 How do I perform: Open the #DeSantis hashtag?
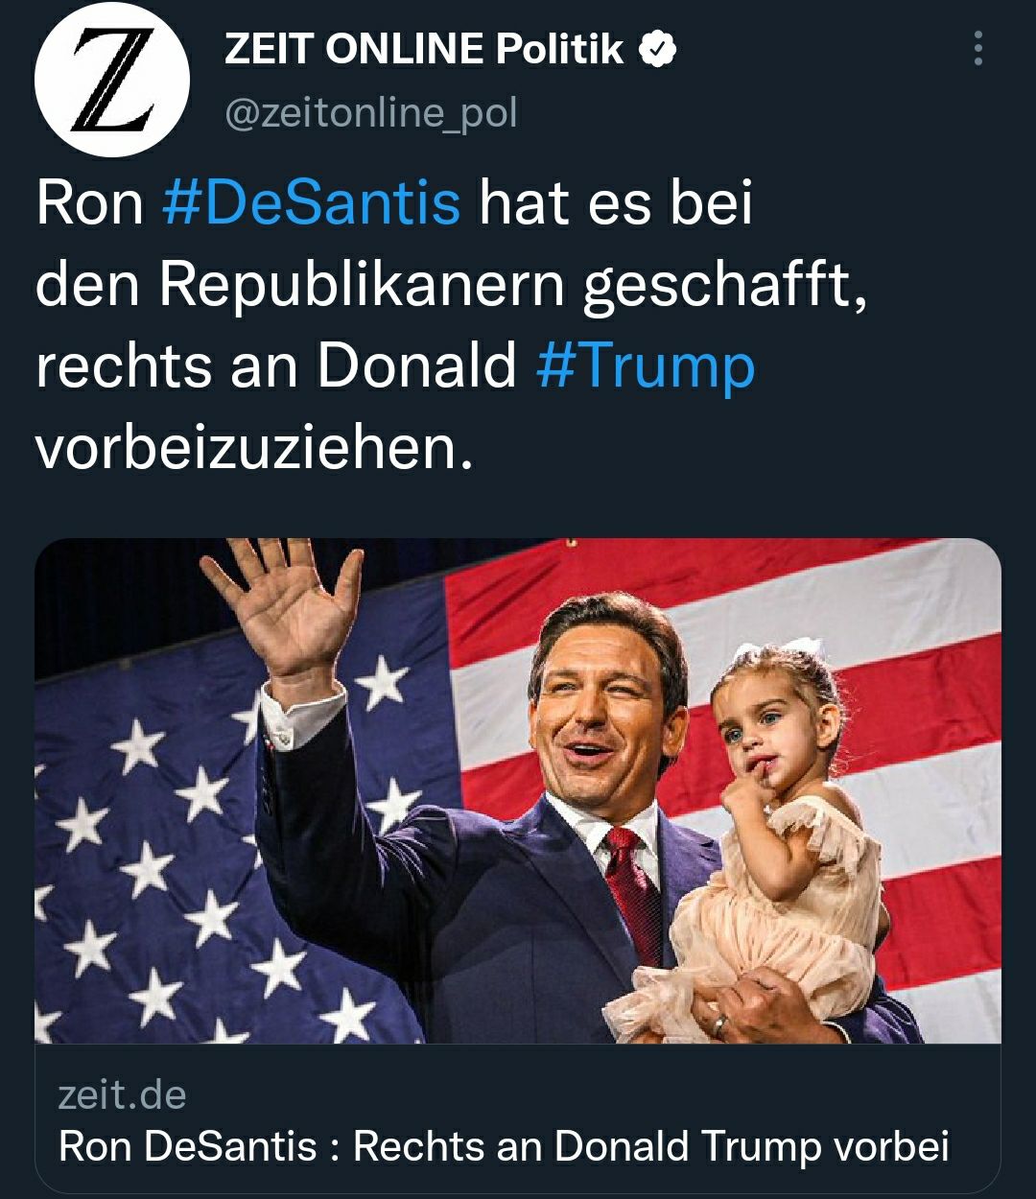coord(311,203)
